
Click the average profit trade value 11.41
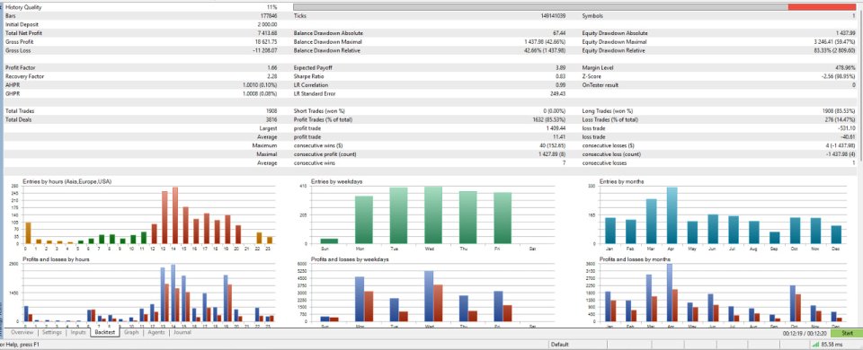[561, 136]
